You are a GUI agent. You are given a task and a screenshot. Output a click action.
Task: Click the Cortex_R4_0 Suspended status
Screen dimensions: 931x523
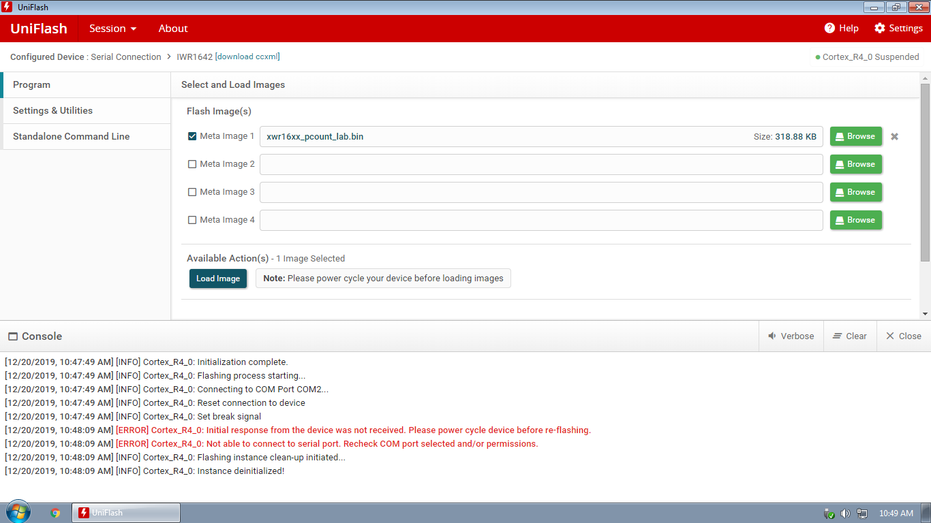pos(867,57)
